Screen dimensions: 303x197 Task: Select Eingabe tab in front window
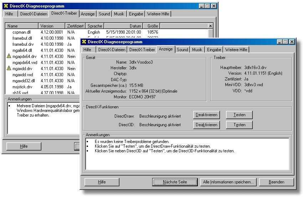click(x=214, y=50)
